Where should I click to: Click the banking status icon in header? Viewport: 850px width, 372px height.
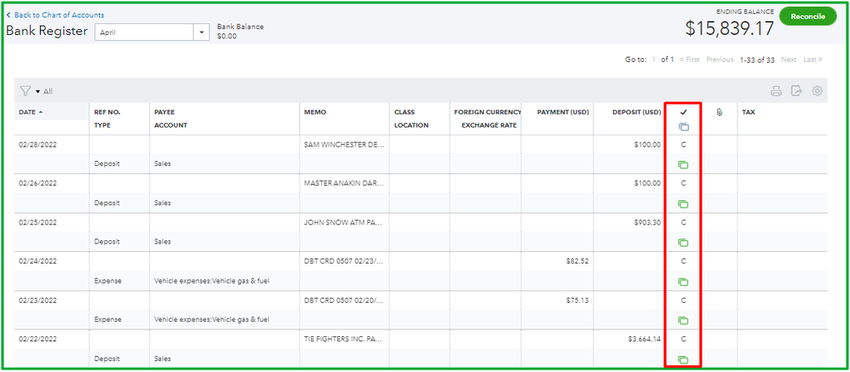(x=683, y=127)
